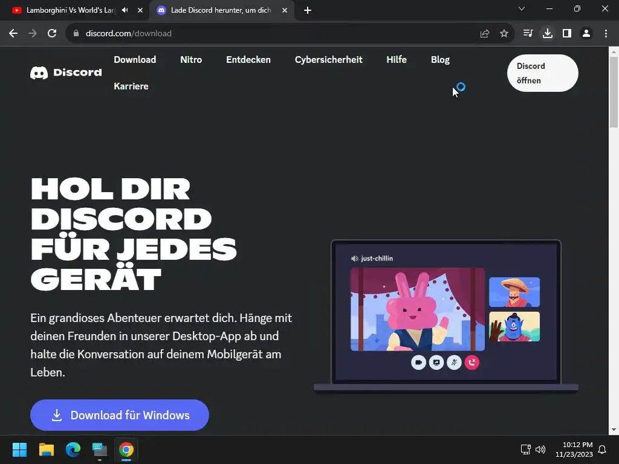
Task: Click the pink bunny video thumbnail
Action: (x=418, y=309)
